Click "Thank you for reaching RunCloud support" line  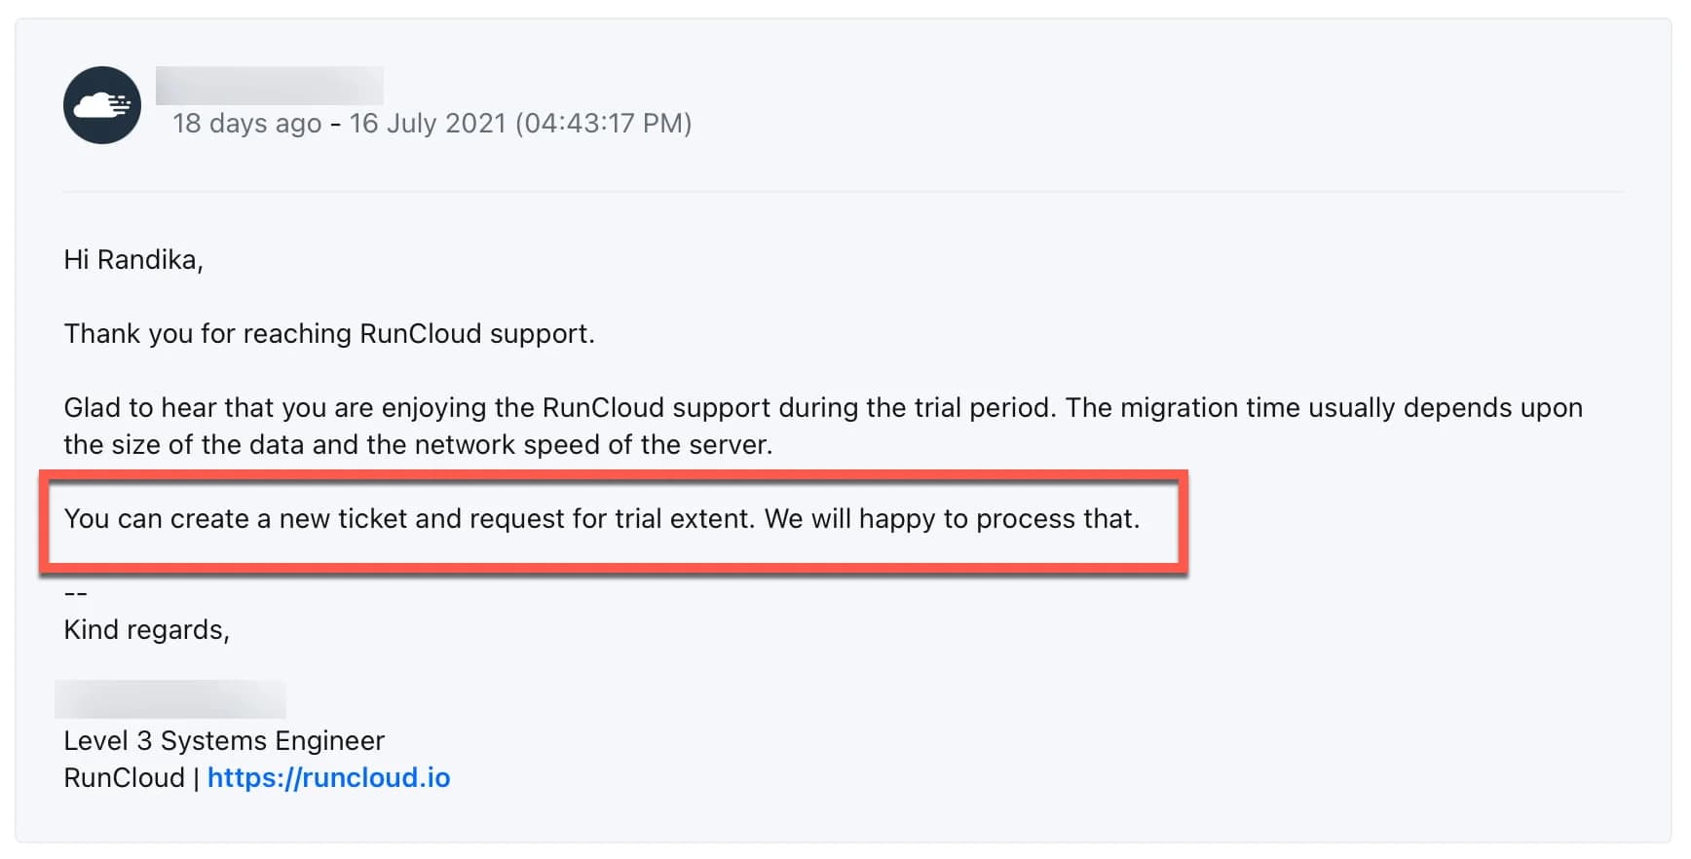tap(329, 334)
